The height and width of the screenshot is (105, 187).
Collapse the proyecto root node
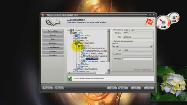[68, 30]
